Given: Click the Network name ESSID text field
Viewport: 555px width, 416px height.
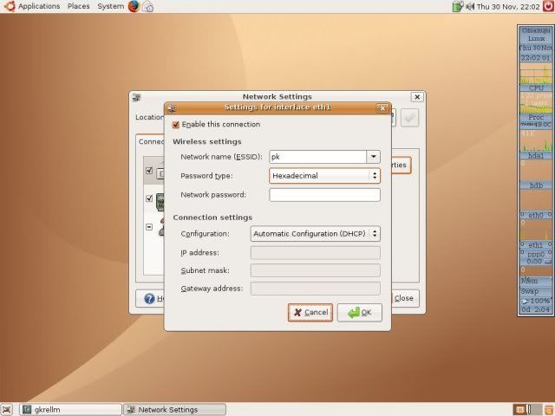Looking at the screenshot, I should coord(318,157).
